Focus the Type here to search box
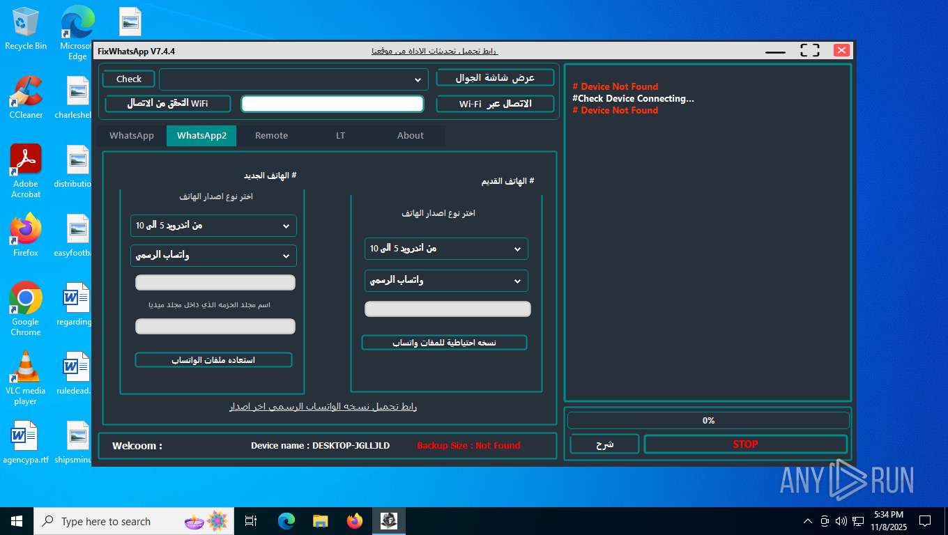Screen dimensions: 948x535 coord(133,521)
